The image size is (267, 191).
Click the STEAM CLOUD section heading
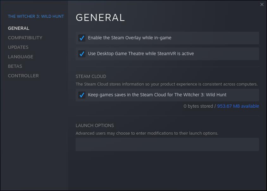(x=91, y=76)
